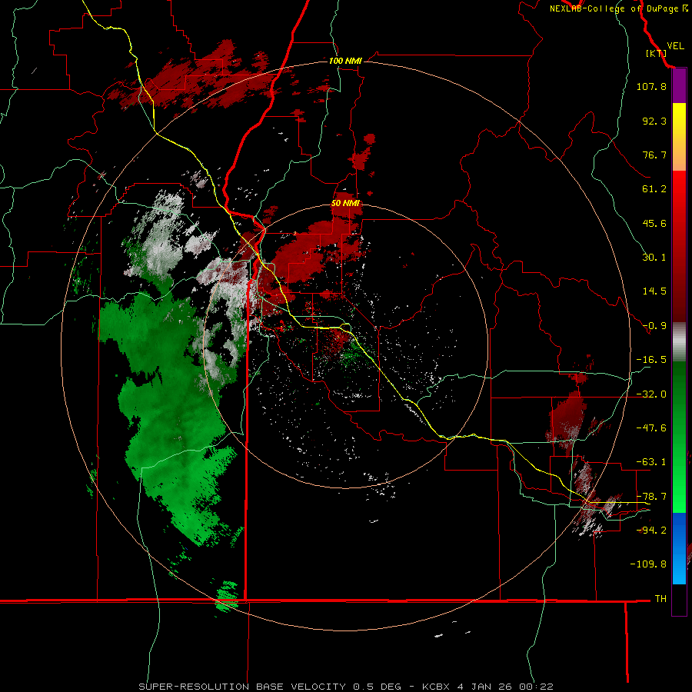Click the 100 NMI range ring label

[345, 61]
